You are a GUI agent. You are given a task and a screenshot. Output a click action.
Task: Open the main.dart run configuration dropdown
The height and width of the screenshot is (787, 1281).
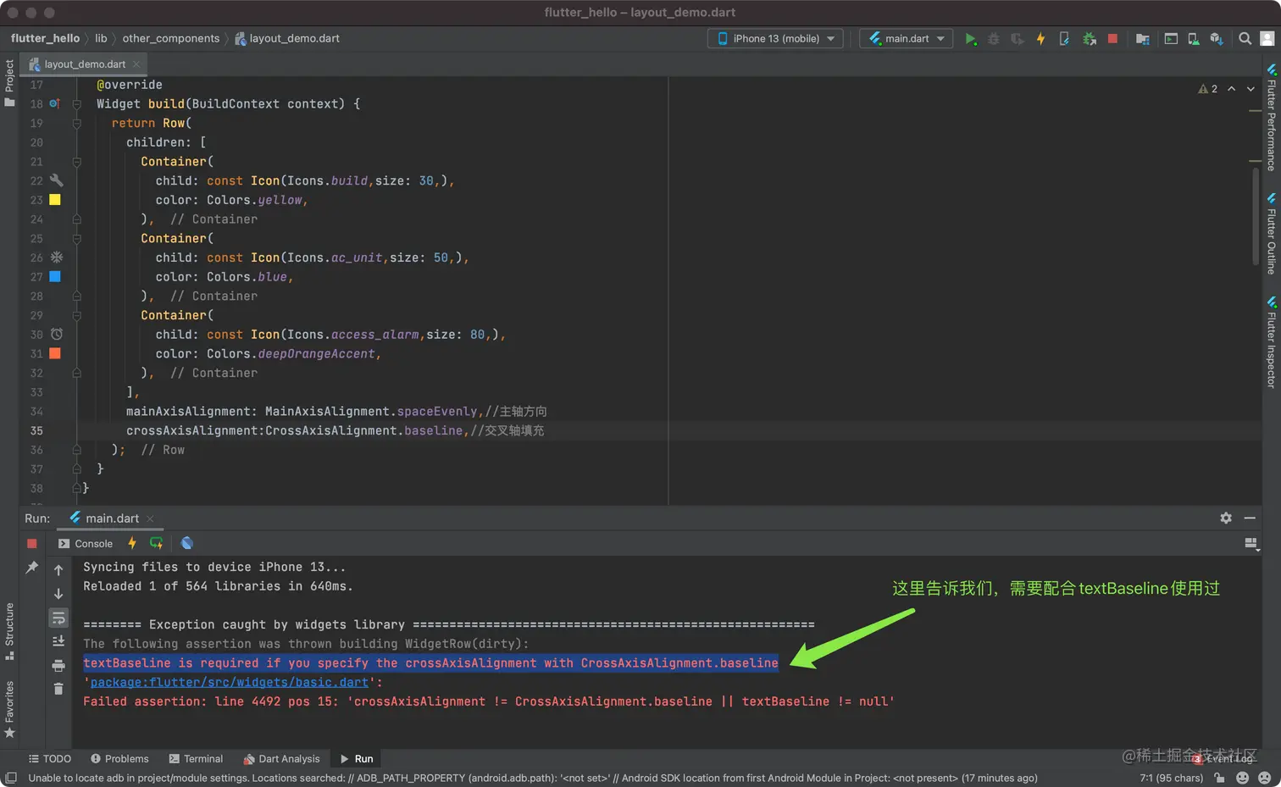pyautogui.click(x=907, y=39)
